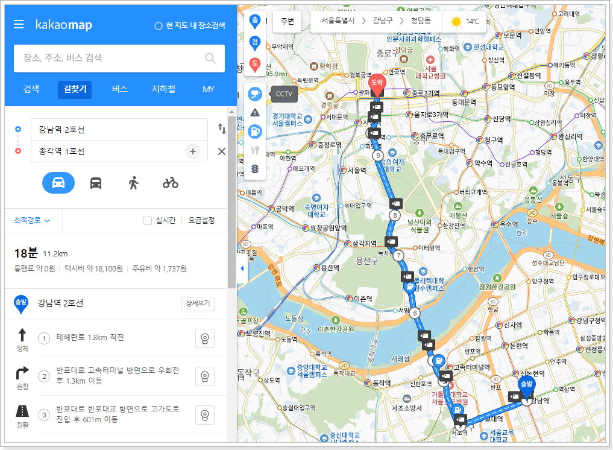This screenshot has height=450, width=613.
Task: Switch to the 검색 tab
Action: coord(31,89)
